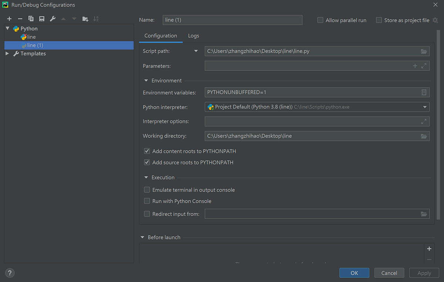Image resolution: width=444 pixels, height=282 pixels.
Task: Select the 'line (1)' configuration in tree
Action: pos(69,45)
